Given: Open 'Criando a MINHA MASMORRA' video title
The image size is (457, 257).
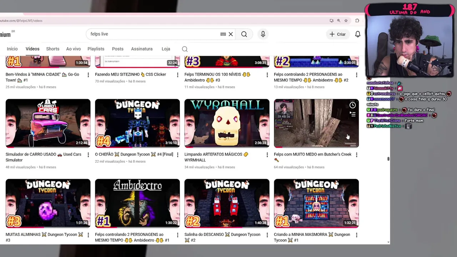Looking at the screenshot, I should click(x=312, y=237).
